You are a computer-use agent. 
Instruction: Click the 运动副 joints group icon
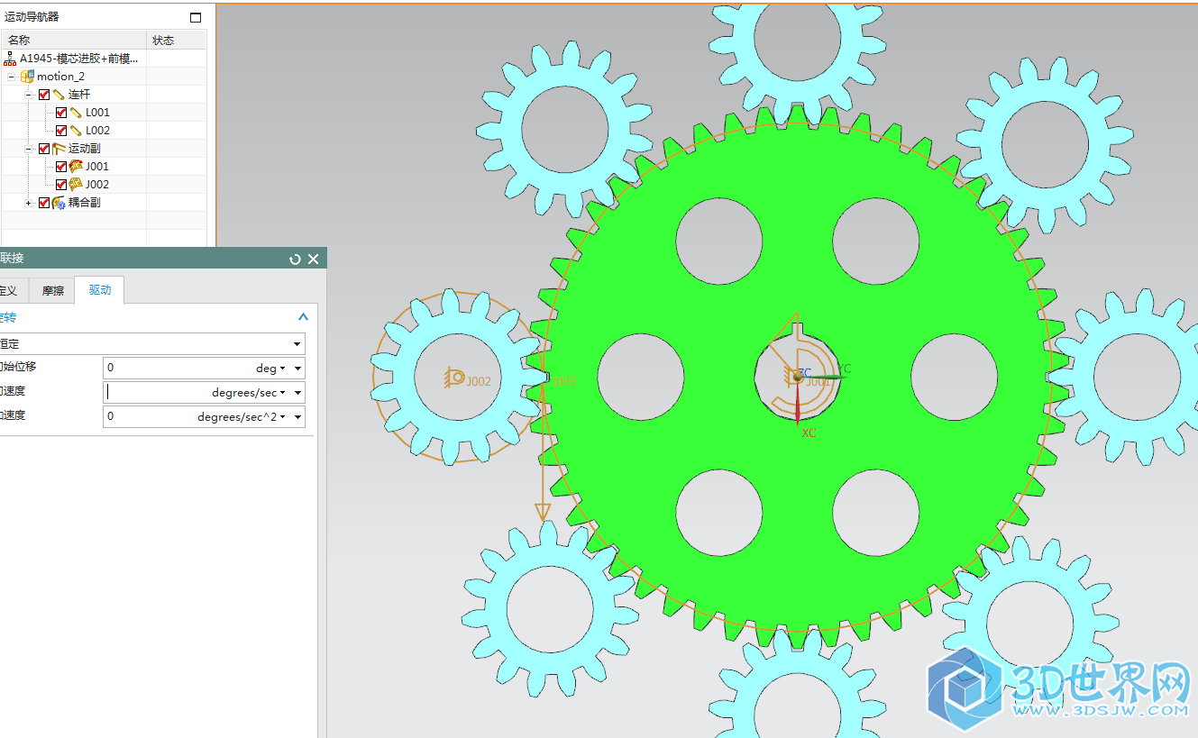coord(59,149)
